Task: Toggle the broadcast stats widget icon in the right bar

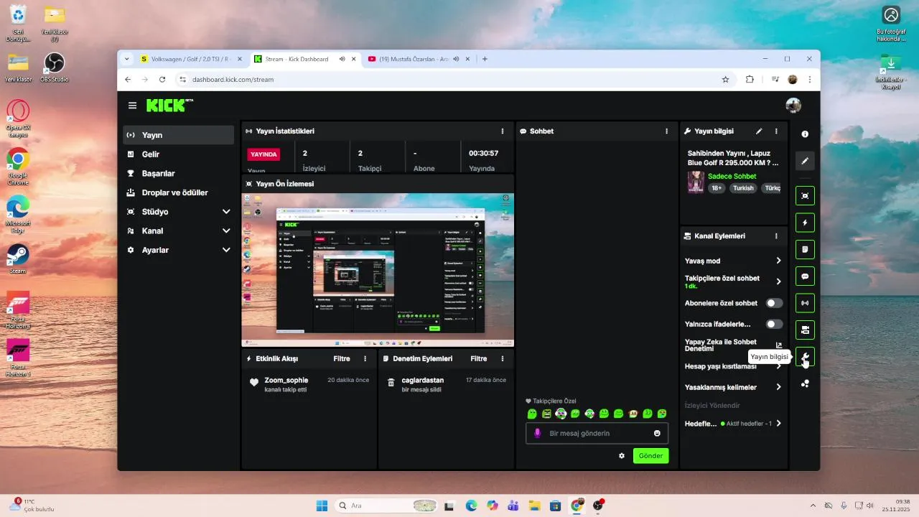Action: (805, 303)
